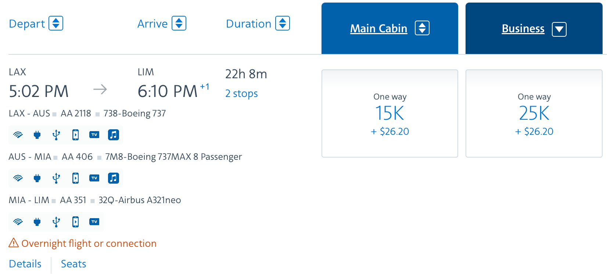The height and width of the screenshot is (274, 607).
Task: Switch to the Main Cabin column header
Action: click(x=378, y=28)
